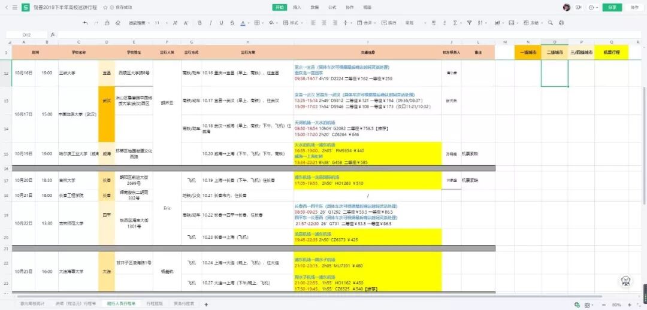
Task: Open the 意向高校统计 sheet tab
Action: point(32,304)
